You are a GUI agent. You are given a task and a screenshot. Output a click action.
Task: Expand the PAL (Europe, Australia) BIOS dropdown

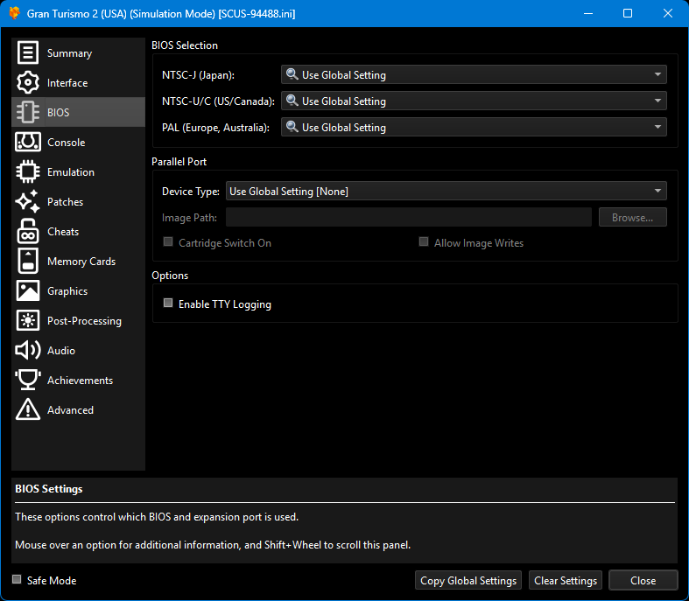coord(473,128)
